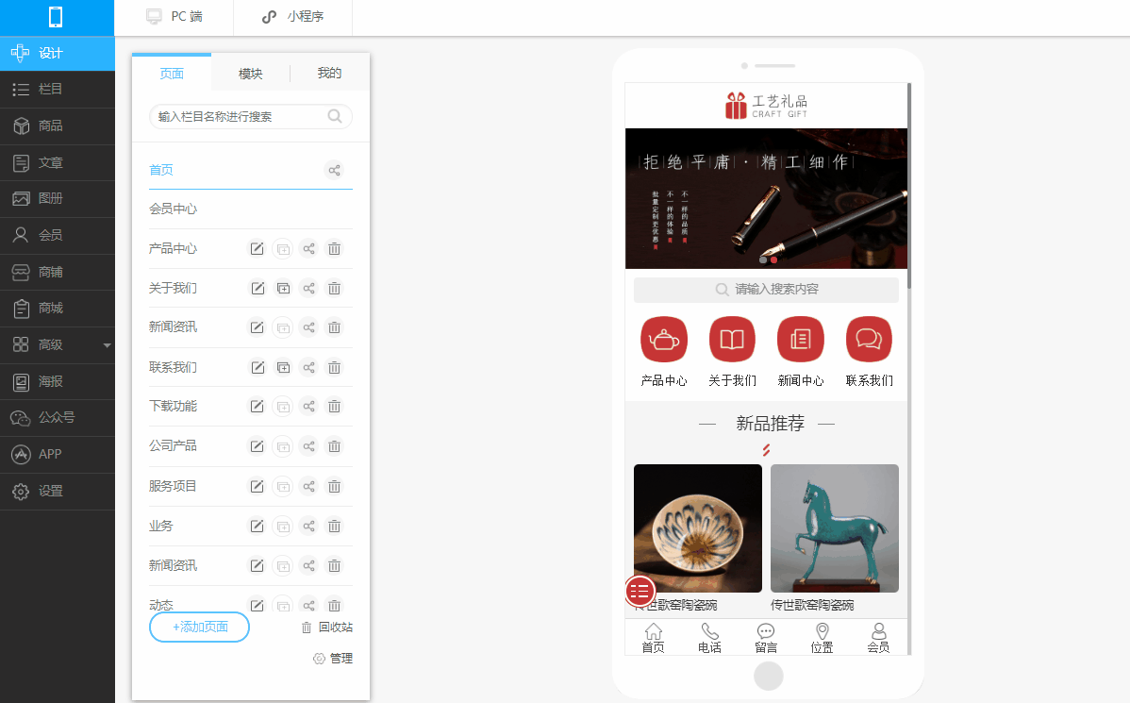
Task: Tap the 关于我们 book icon
Action: 732,339
